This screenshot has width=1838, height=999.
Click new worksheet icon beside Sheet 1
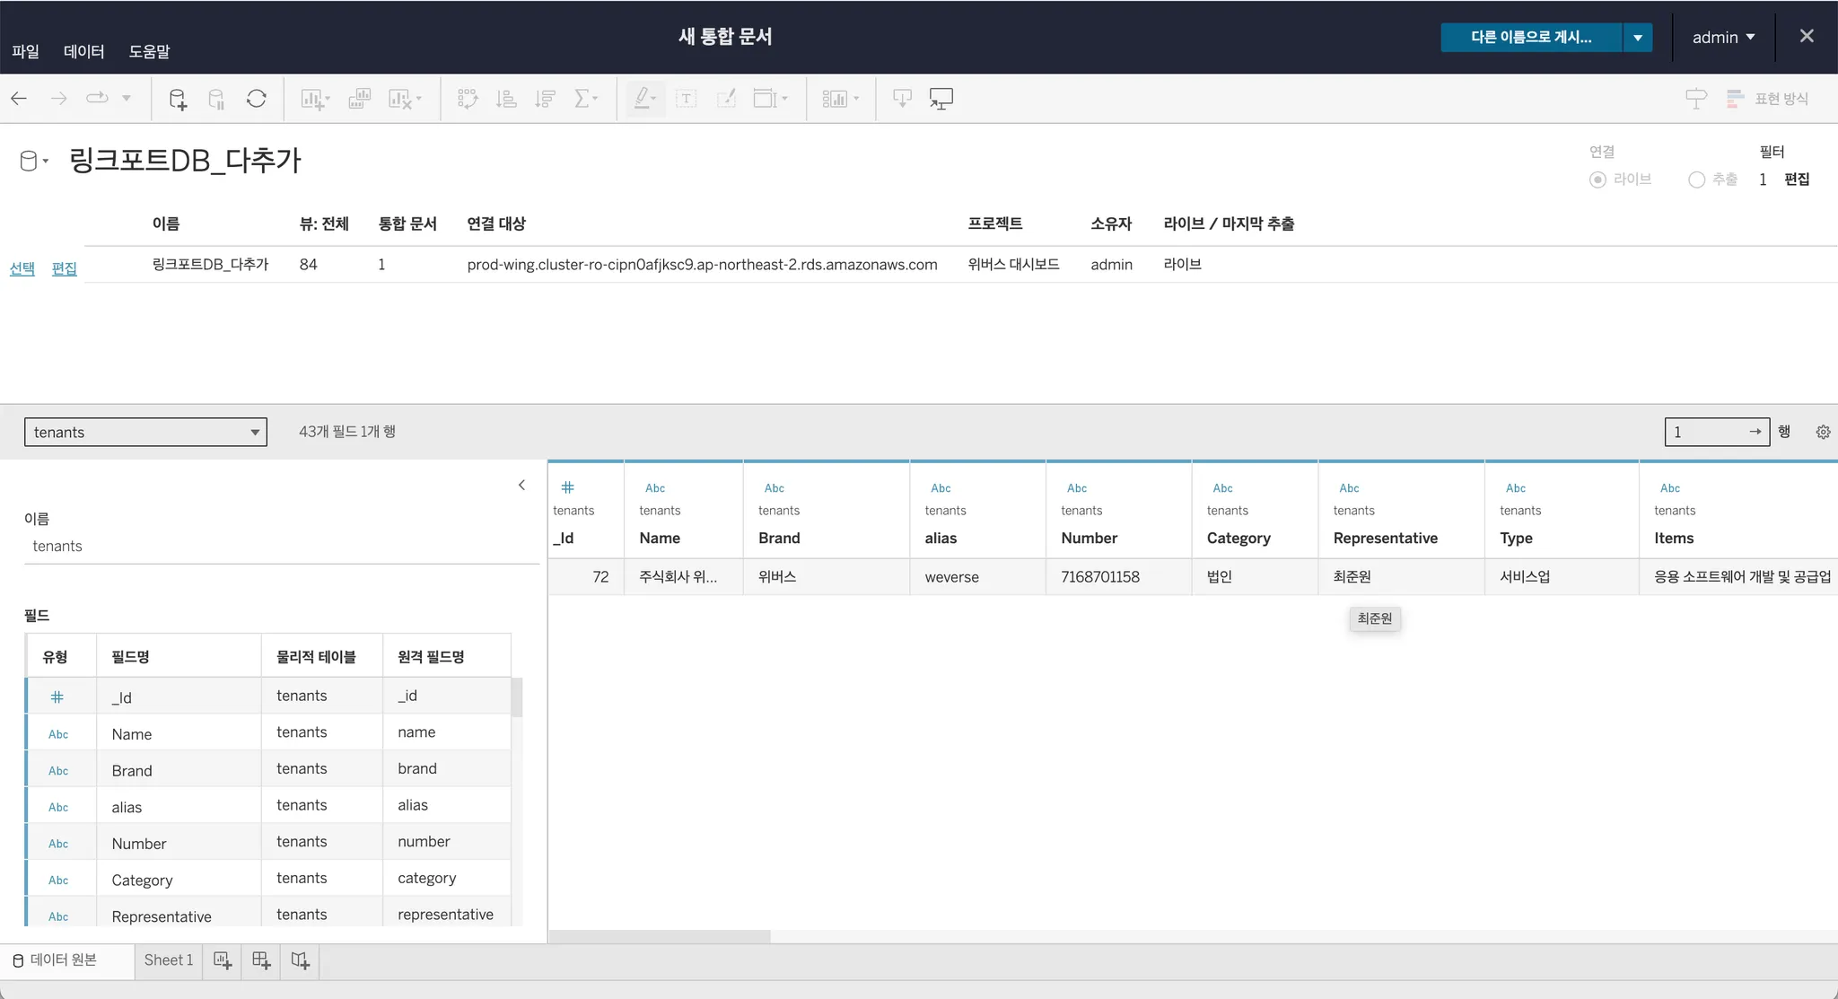click(x=223, y=960)
